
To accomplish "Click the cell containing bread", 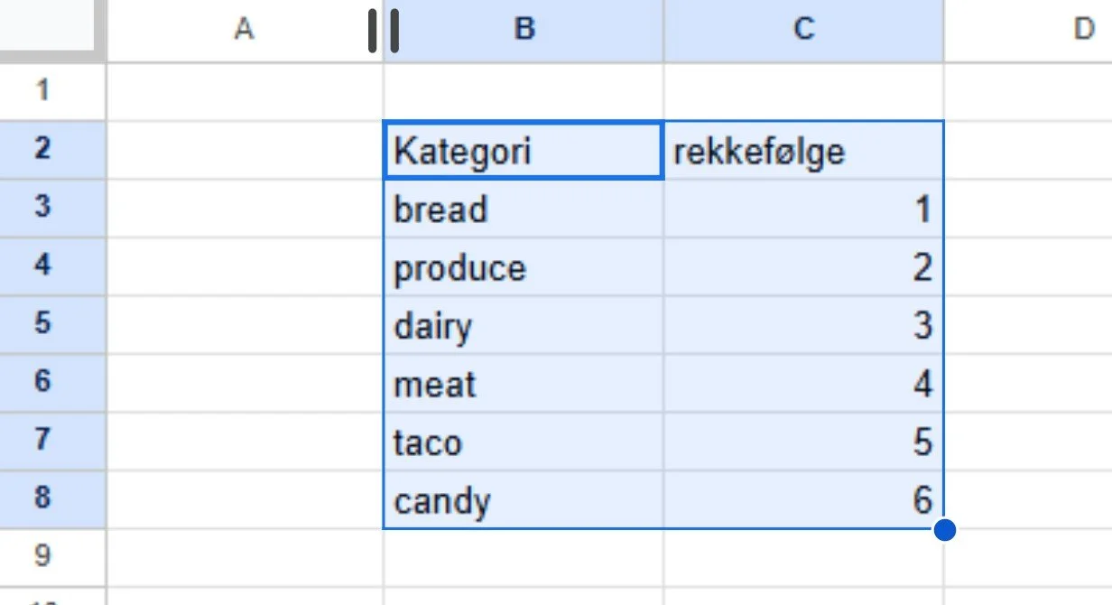I will (x=524, y=209).
